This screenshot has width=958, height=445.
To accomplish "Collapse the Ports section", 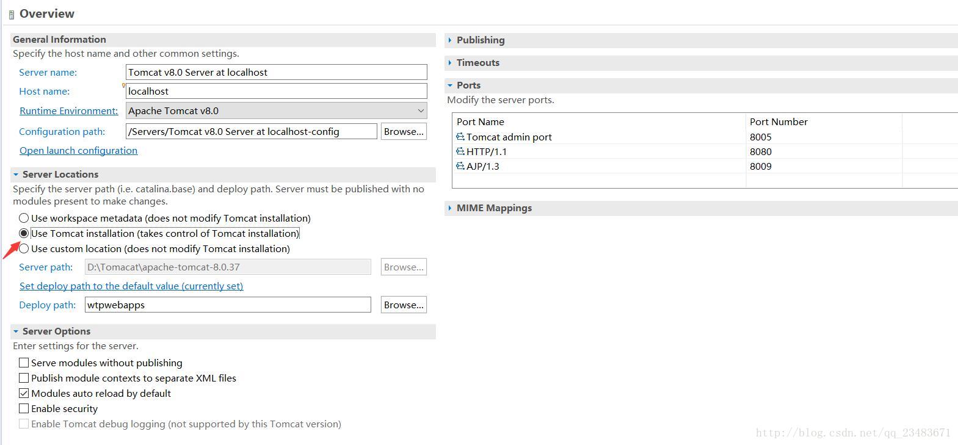I will point(450,85).
